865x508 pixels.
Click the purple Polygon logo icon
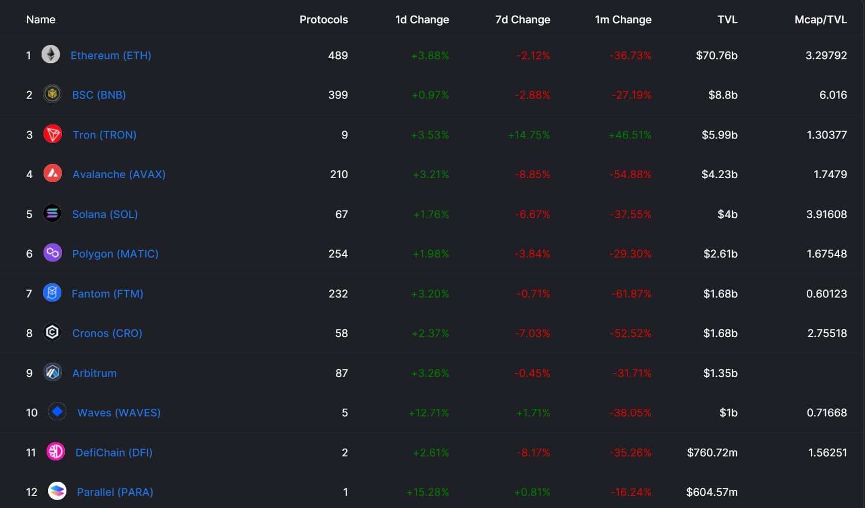click(x=52, y=253)
